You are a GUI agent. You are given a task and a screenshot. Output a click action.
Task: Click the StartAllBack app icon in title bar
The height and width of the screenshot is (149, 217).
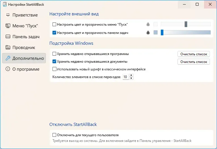coord(4,5)
